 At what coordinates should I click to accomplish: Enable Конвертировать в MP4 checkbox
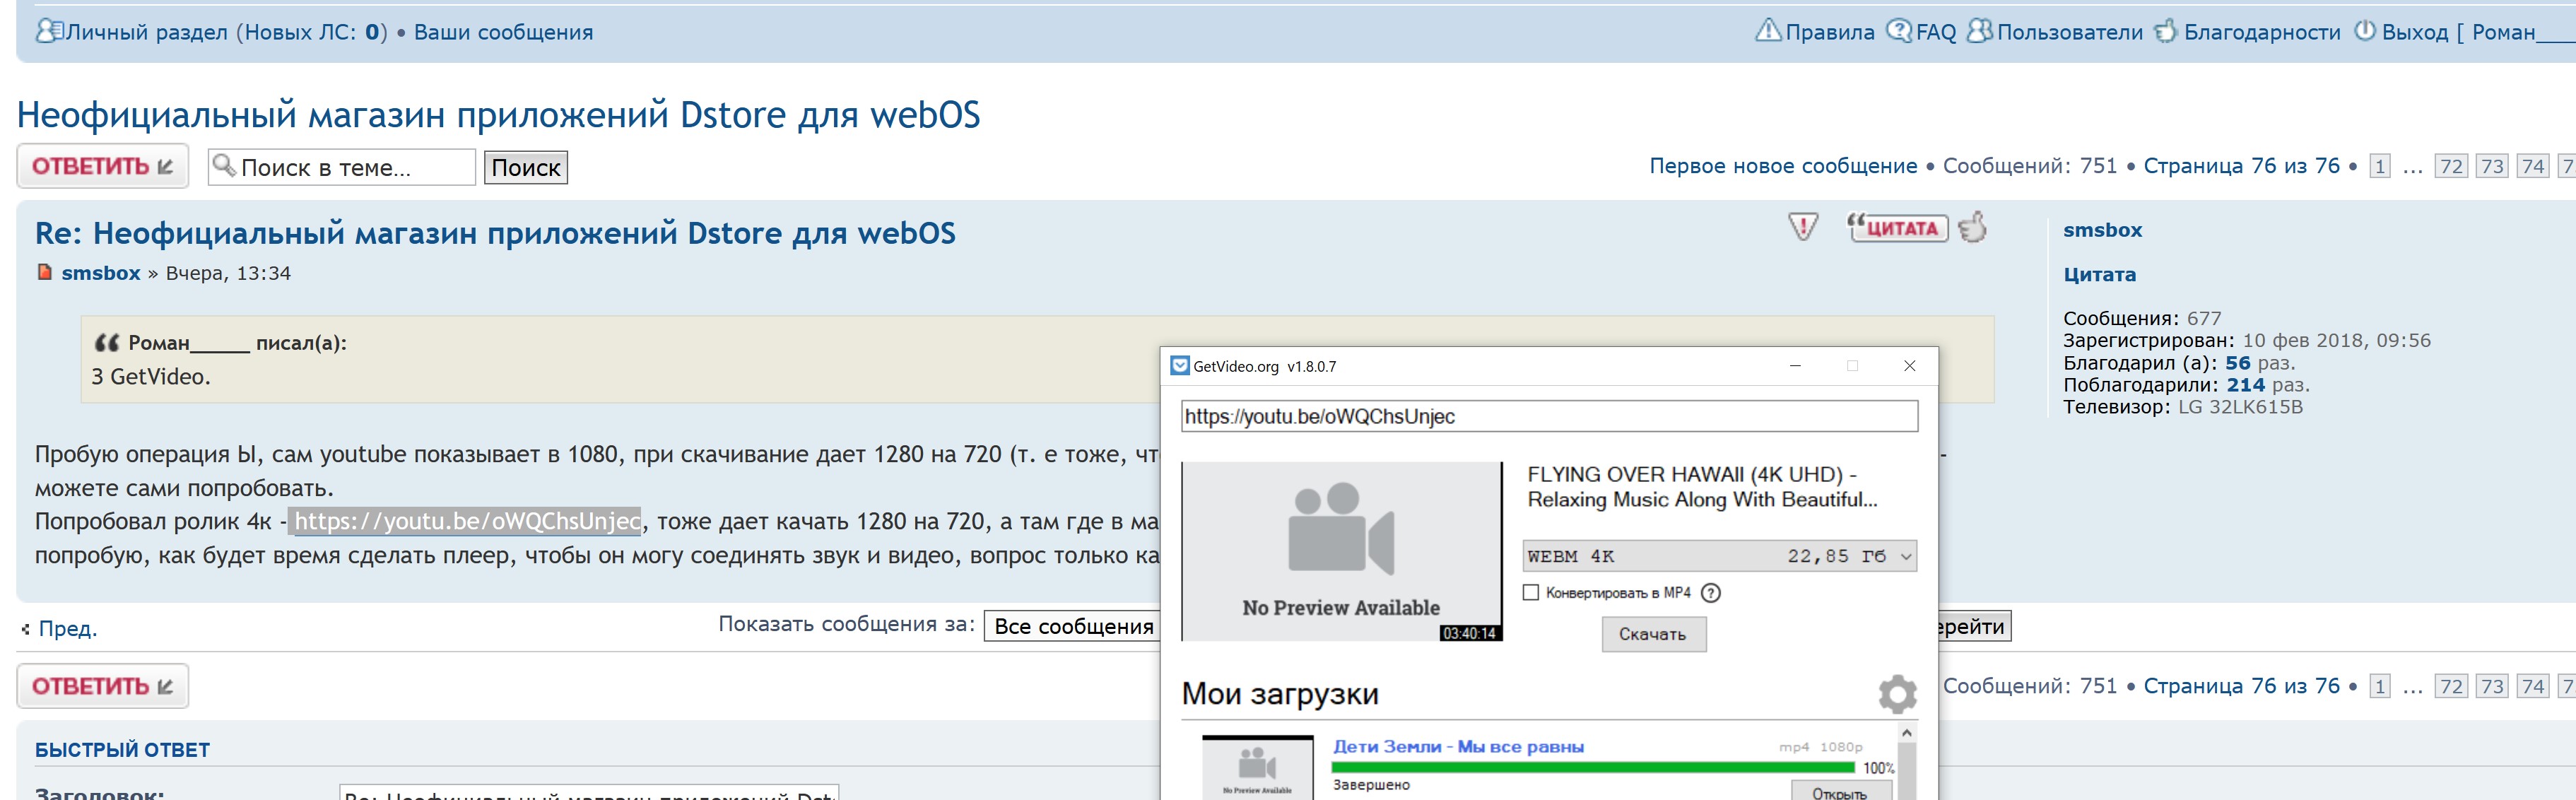[1531, 593]
